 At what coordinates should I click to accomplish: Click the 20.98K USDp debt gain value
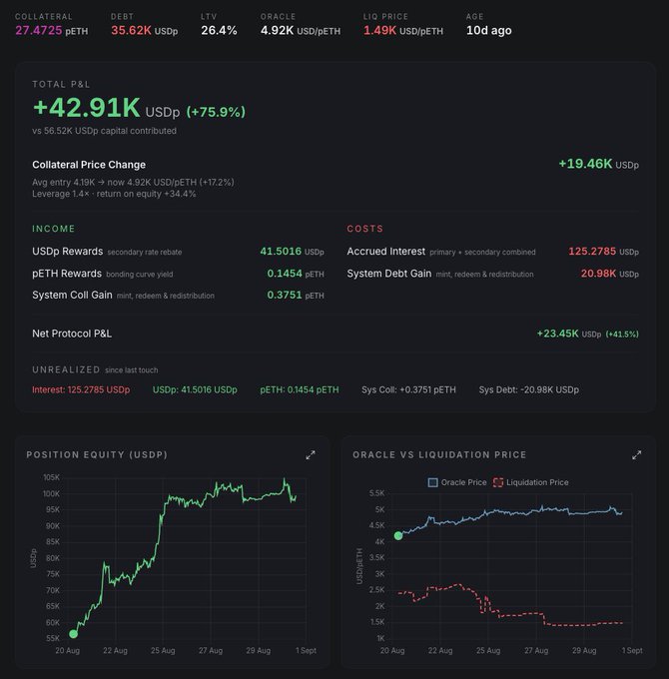[610, 274]
